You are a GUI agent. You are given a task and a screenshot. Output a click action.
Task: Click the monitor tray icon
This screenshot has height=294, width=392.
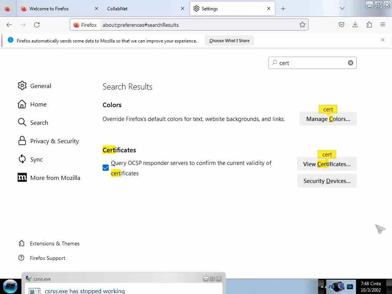350,286
